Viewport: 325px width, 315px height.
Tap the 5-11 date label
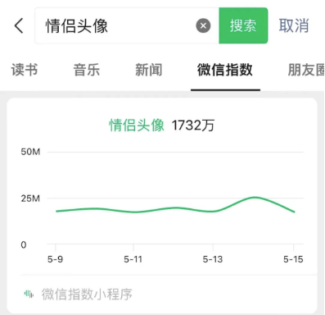click(x=133, y=259)
